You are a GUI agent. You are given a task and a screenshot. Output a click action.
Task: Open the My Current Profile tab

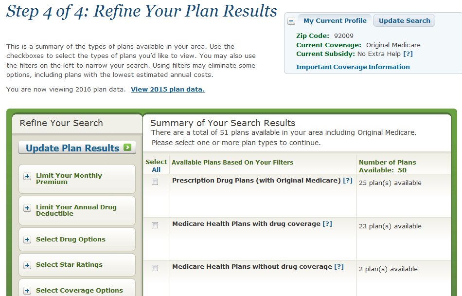(335, 20)
